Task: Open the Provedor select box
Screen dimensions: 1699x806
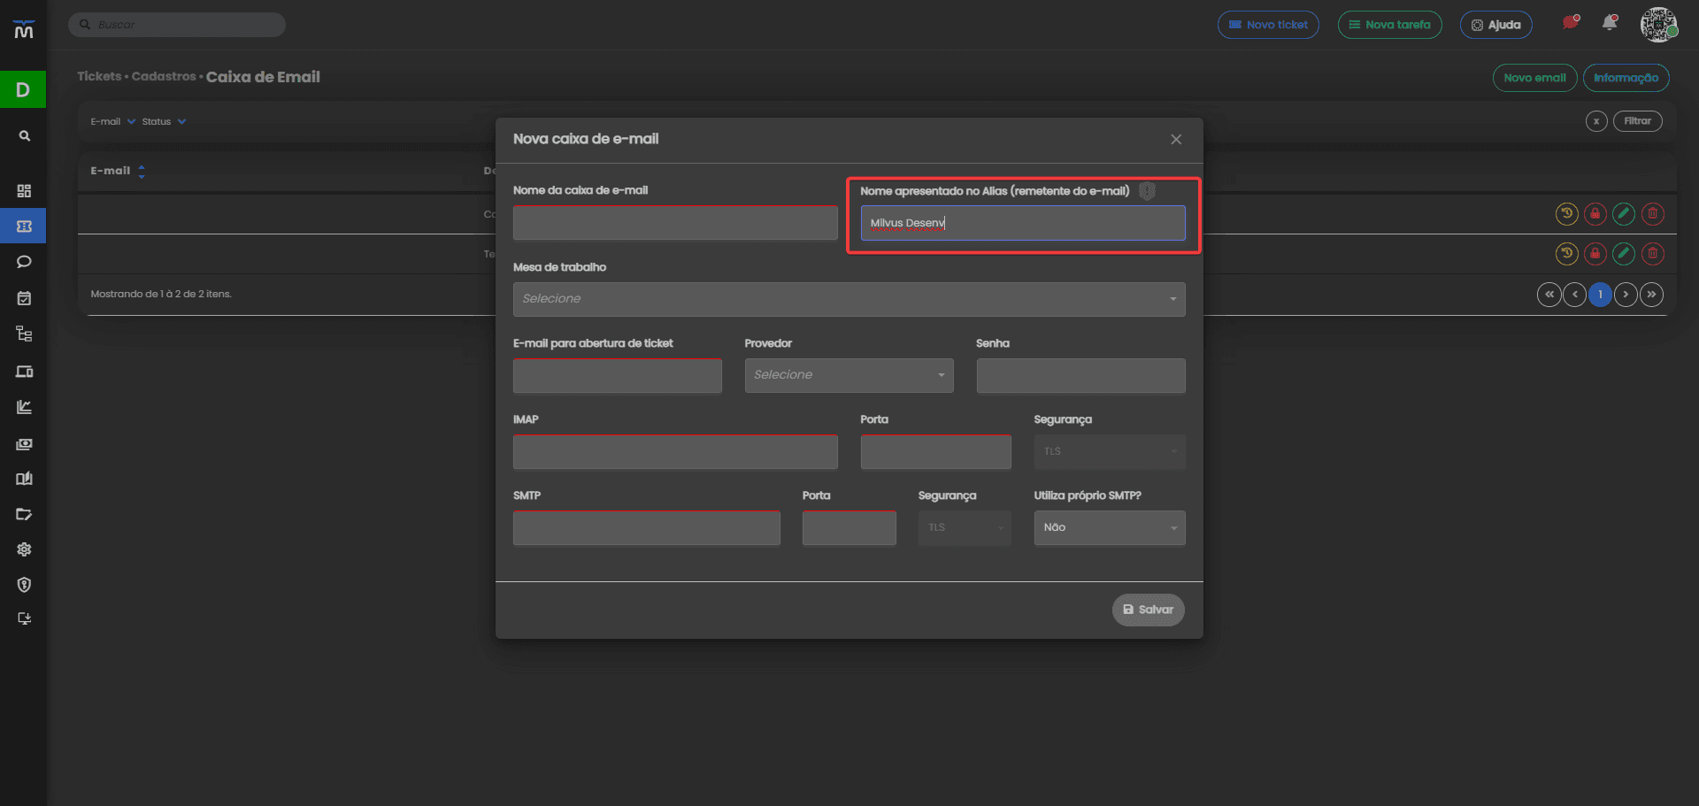Action: point(849,375)
